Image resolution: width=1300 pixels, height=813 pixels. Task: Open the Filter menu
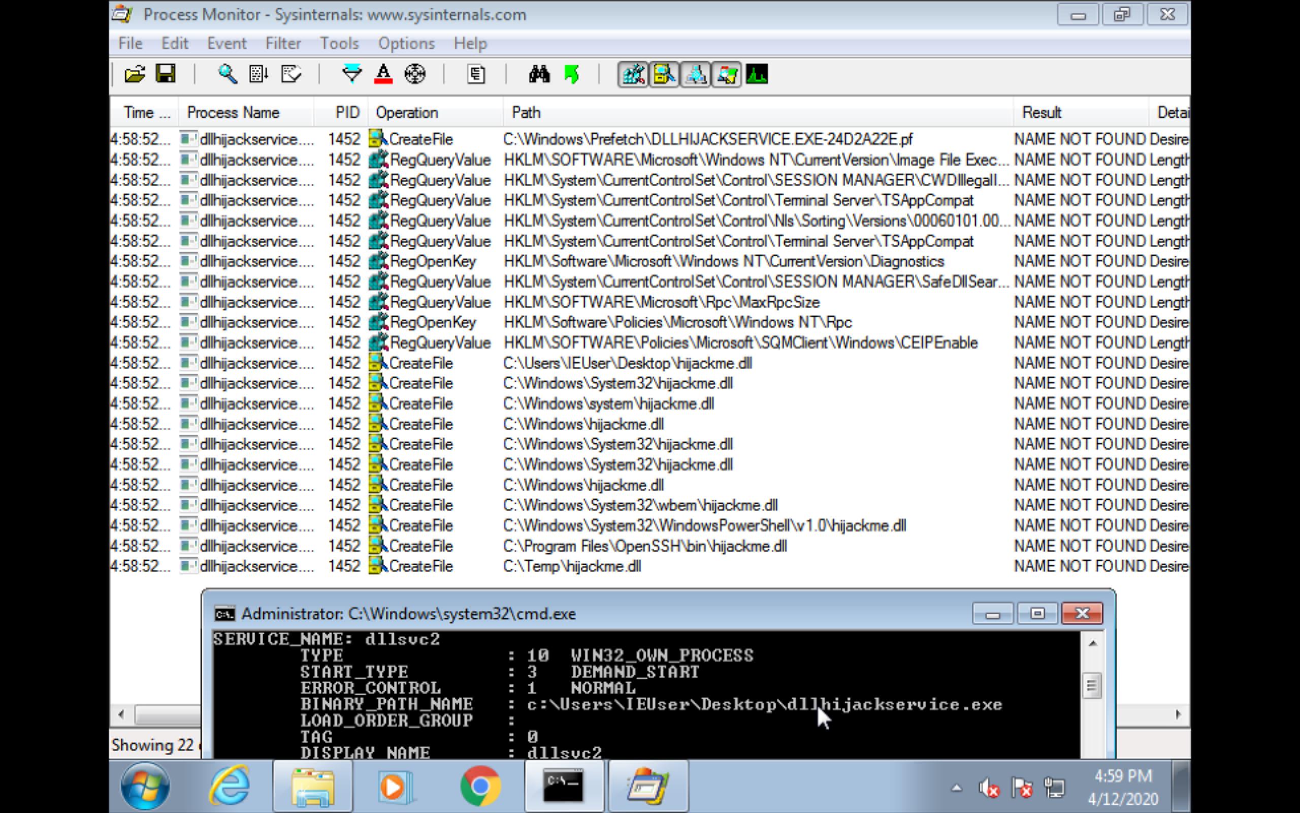tap(283, 43)
